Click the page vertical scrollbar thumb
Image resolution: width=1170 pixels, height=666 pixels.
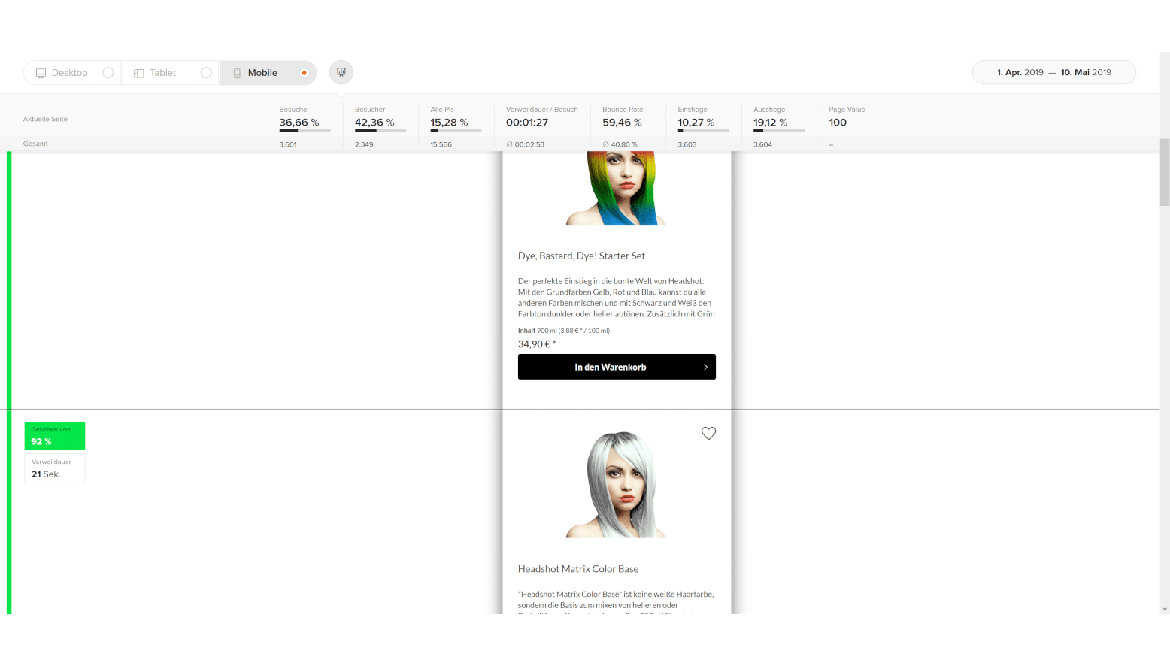point(1165,172)
